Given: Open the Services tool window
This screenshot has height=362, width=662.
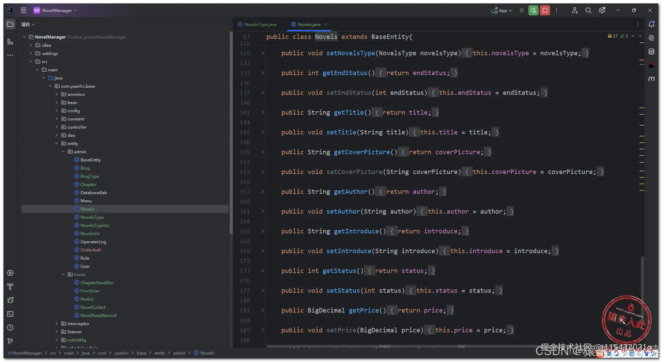Looking at the screenshot, I should pyautogui.click(x=10, y=273).
